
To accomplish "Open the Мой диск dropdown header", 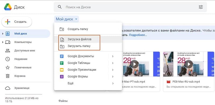I will point(66,19).
